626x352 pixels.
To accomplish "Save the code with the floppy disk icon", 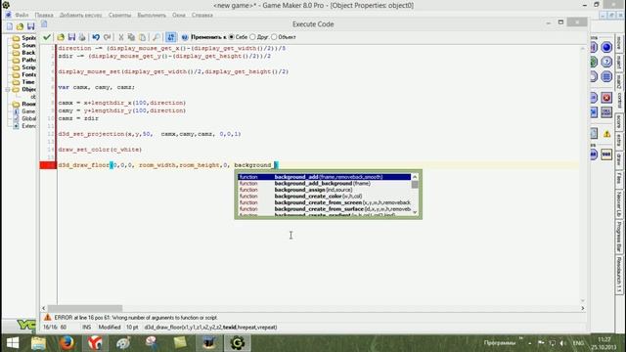I will (71, 37).
